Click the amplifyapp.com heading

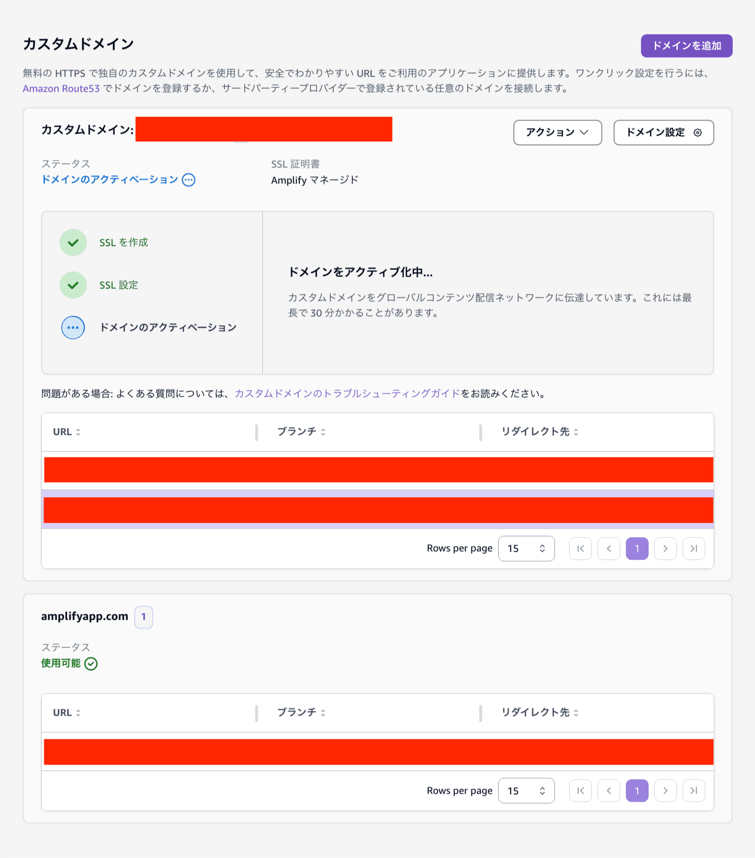[x=85, y=616]
